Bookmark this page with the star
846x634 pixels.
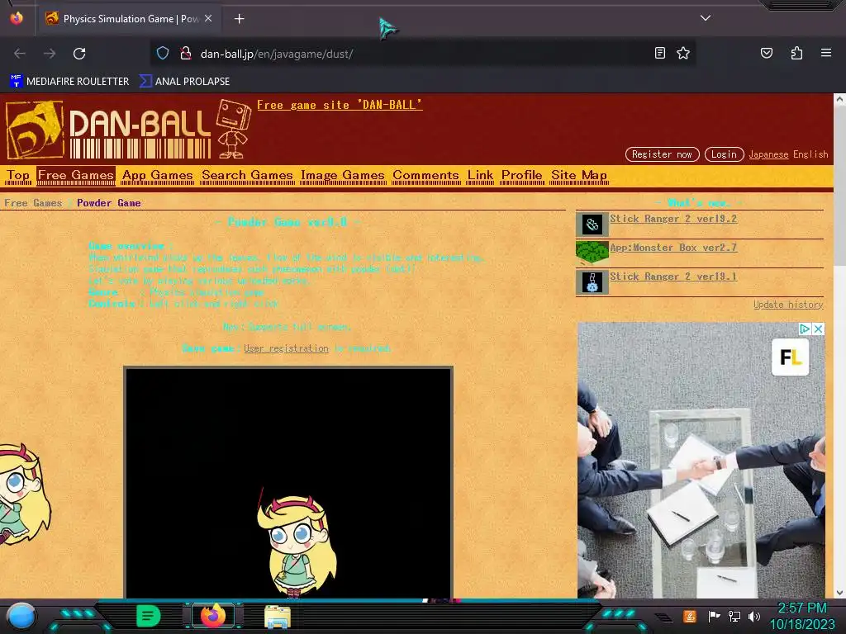click(683, 53)
